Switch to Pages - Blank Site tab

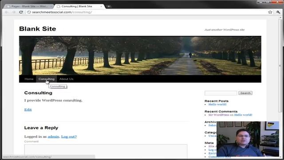(x=29, y=6)
